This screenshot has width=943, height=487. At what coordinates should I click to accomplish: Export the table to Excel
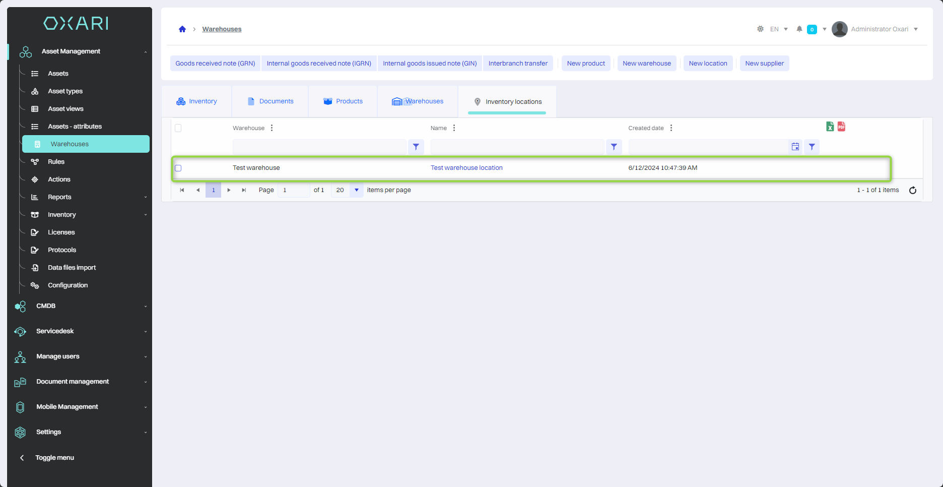[830, 127]
